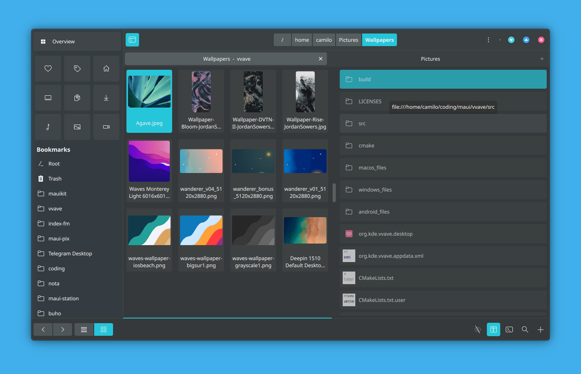Select the Deepin 1510 wallpaper thumbnail

[305, 240]
